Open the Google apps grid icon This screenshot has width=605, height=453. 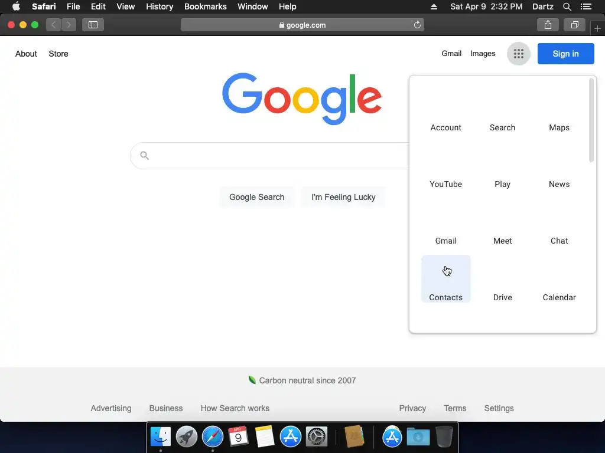point(519,54)
